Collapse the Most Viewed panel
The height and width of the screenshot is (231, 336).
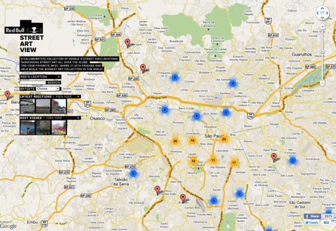pos(78,118)
